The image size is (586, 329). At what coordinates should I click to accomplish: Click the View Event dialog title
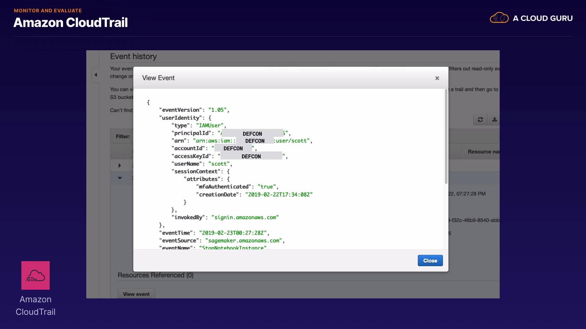point(158,78)
